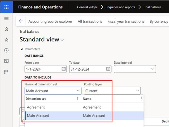The width and height of the screenshot is (169, 127).
Task: Open Workspaces icon in sidebar
Action: (x=6, y=61)
